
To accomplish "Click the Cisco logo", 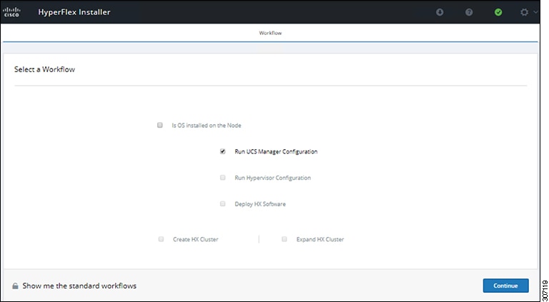I will (x=11, y=12).
